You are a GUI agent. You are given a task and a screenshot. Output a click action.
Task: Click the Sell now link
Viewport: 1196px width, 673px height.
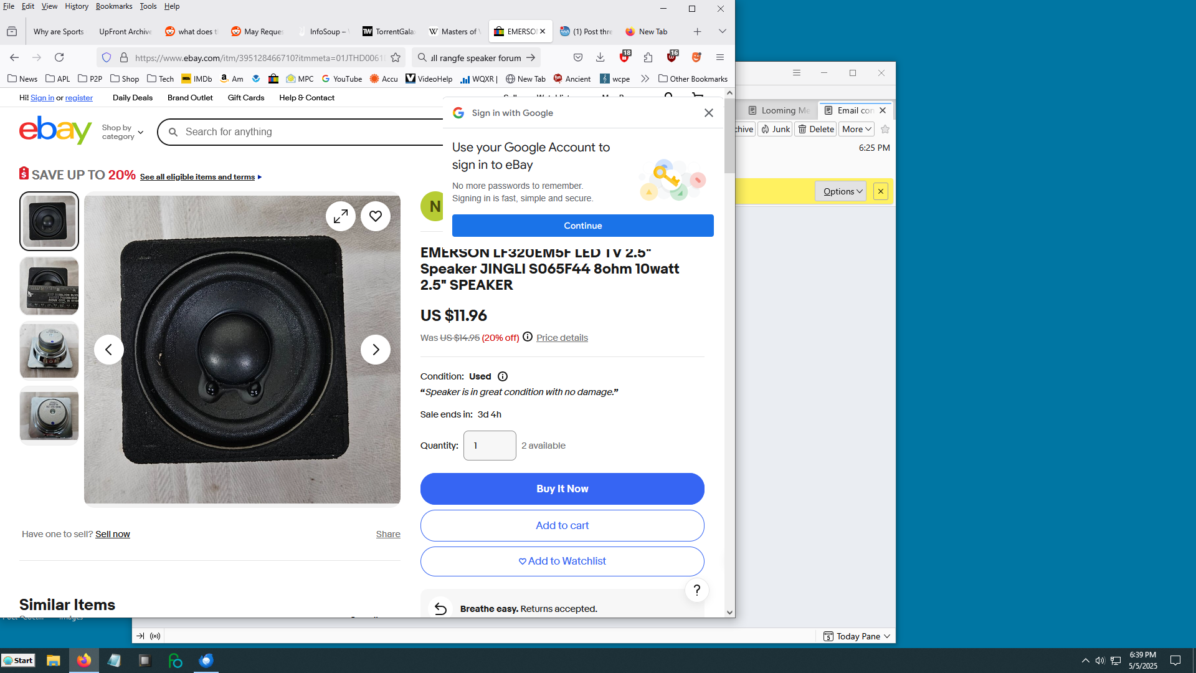(x=113, y=534)
